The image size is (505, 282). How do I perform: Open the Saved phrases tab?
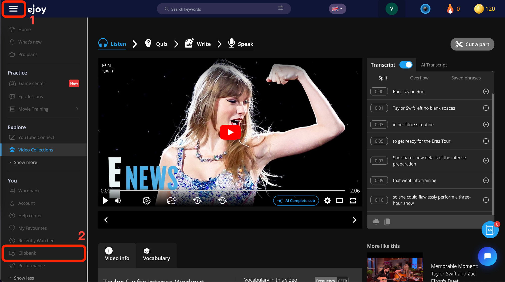coord(466,78)
